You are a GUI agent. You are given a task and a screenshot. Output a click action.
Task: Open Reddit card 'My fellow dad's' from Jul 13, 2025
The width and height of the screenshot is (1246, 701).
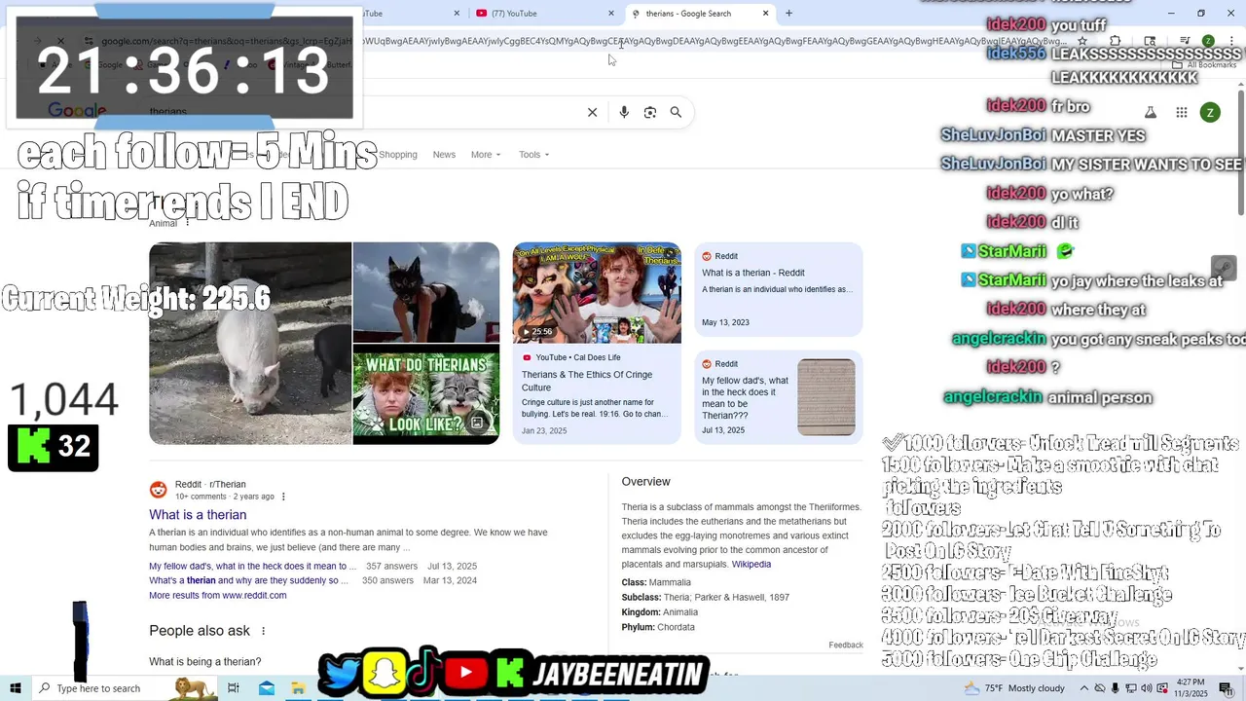[779, 397]
